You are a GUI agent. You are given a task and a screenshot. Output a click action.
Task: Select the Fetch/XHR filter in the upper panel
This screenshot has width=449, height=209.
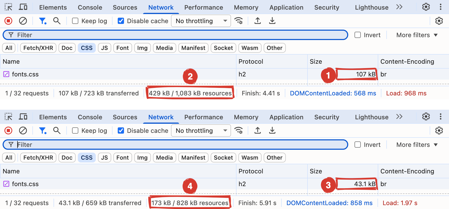click(x=38, y=48)
